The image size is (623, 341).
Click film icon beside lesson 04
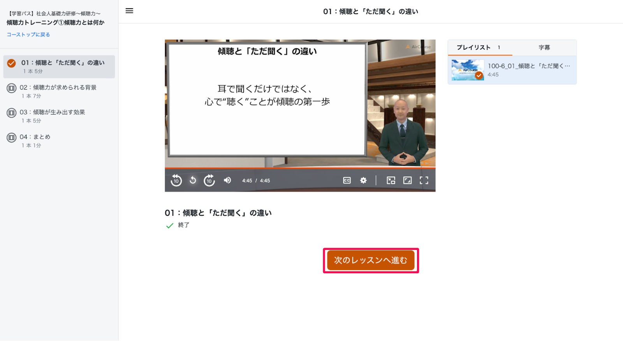coord(12,137)
